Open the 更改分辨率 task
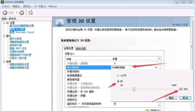Viewport: 195px width, 111px height. point(16,39)
